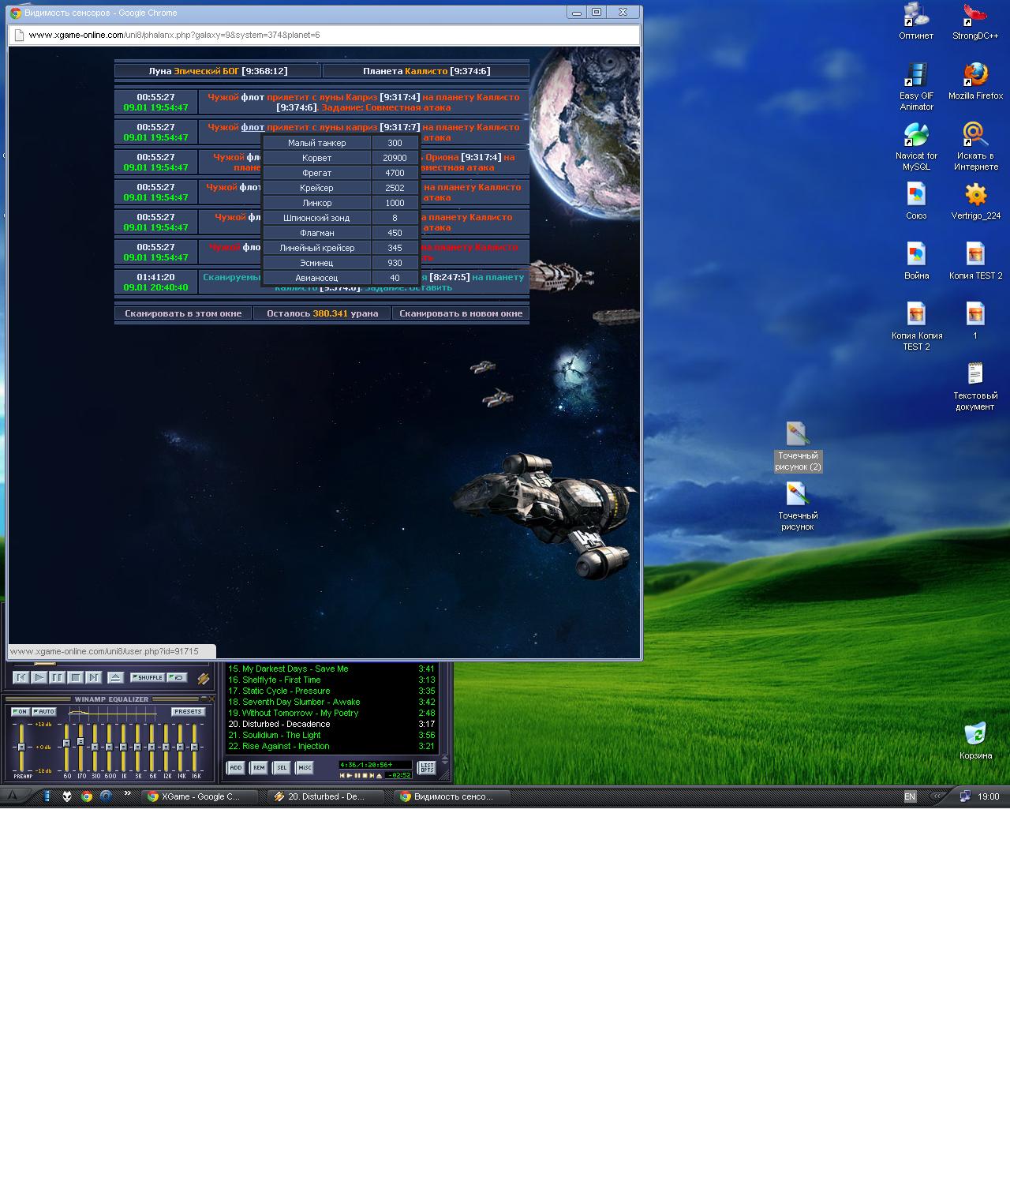Viewport: 1010px width, 1184px height.
Task: Click the Chrome icon in quick launch
Action: click(87, 796)
